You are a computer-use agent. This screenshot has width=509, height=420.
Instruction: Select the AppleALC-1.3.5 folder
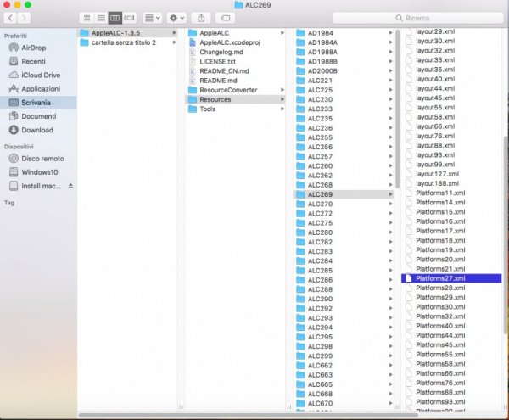(x=128, y=33)
